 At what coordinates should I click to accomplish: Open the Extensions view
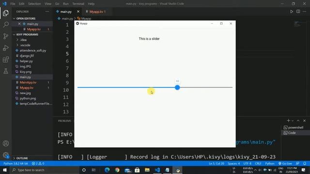(6, 59)
